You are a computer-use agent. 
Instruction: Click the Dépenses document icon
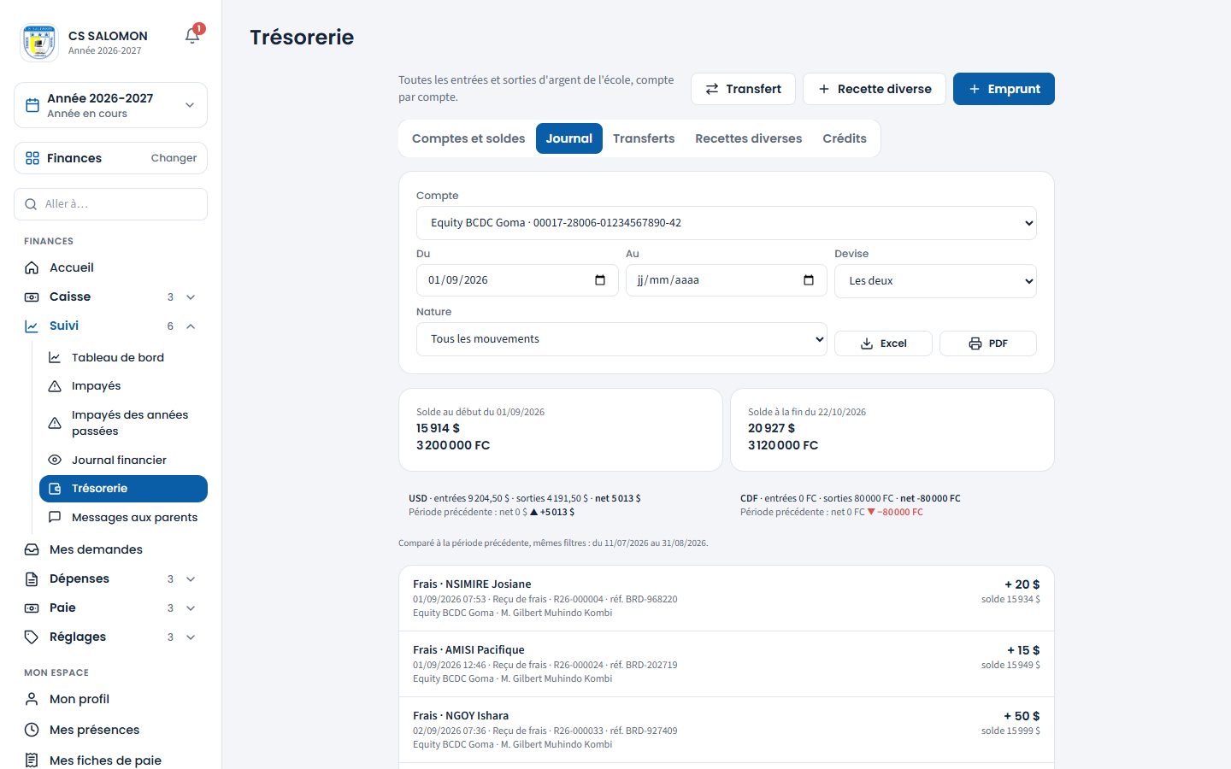pyautogui.click(x=32, y=578)
